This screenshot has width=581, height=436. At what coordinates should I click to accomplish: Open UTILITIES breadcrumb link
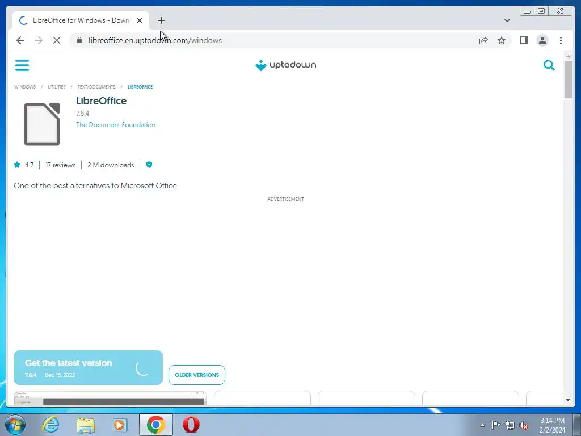[56, 87]
